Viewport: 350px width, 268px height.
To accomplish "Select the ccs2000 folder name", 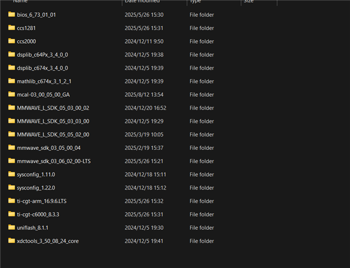I will 26,41.
